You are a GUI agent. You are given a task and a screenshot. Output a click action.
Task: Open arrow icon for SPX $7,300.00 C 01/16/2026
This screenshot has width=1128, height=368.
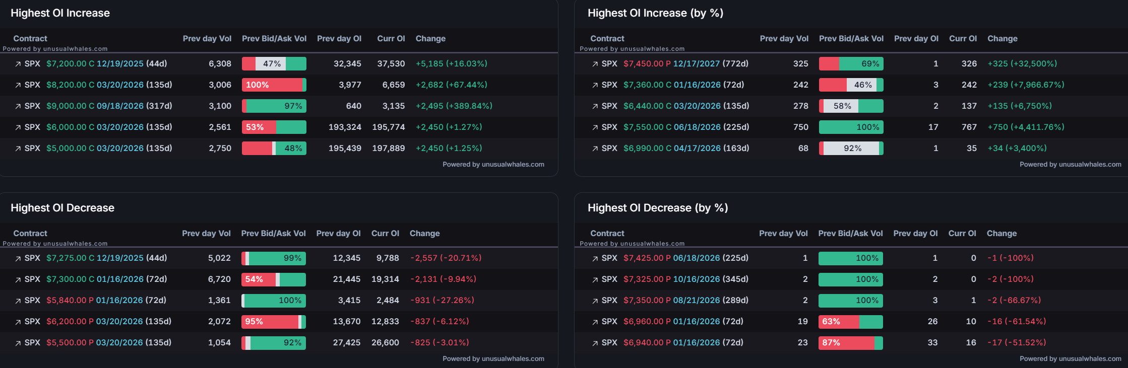click(x=18, y=279)
